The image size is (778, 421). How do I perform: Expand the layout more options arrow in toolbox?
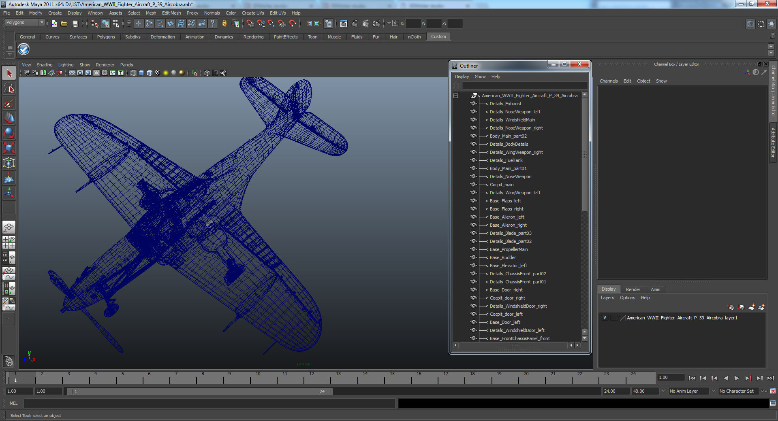pyautogui.click(x=8, y=319)
